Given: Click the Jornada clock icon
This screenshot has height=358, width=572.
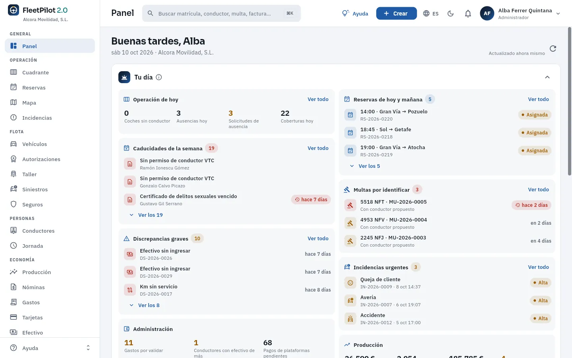Looking at the screenshot, I should [14, 246].
